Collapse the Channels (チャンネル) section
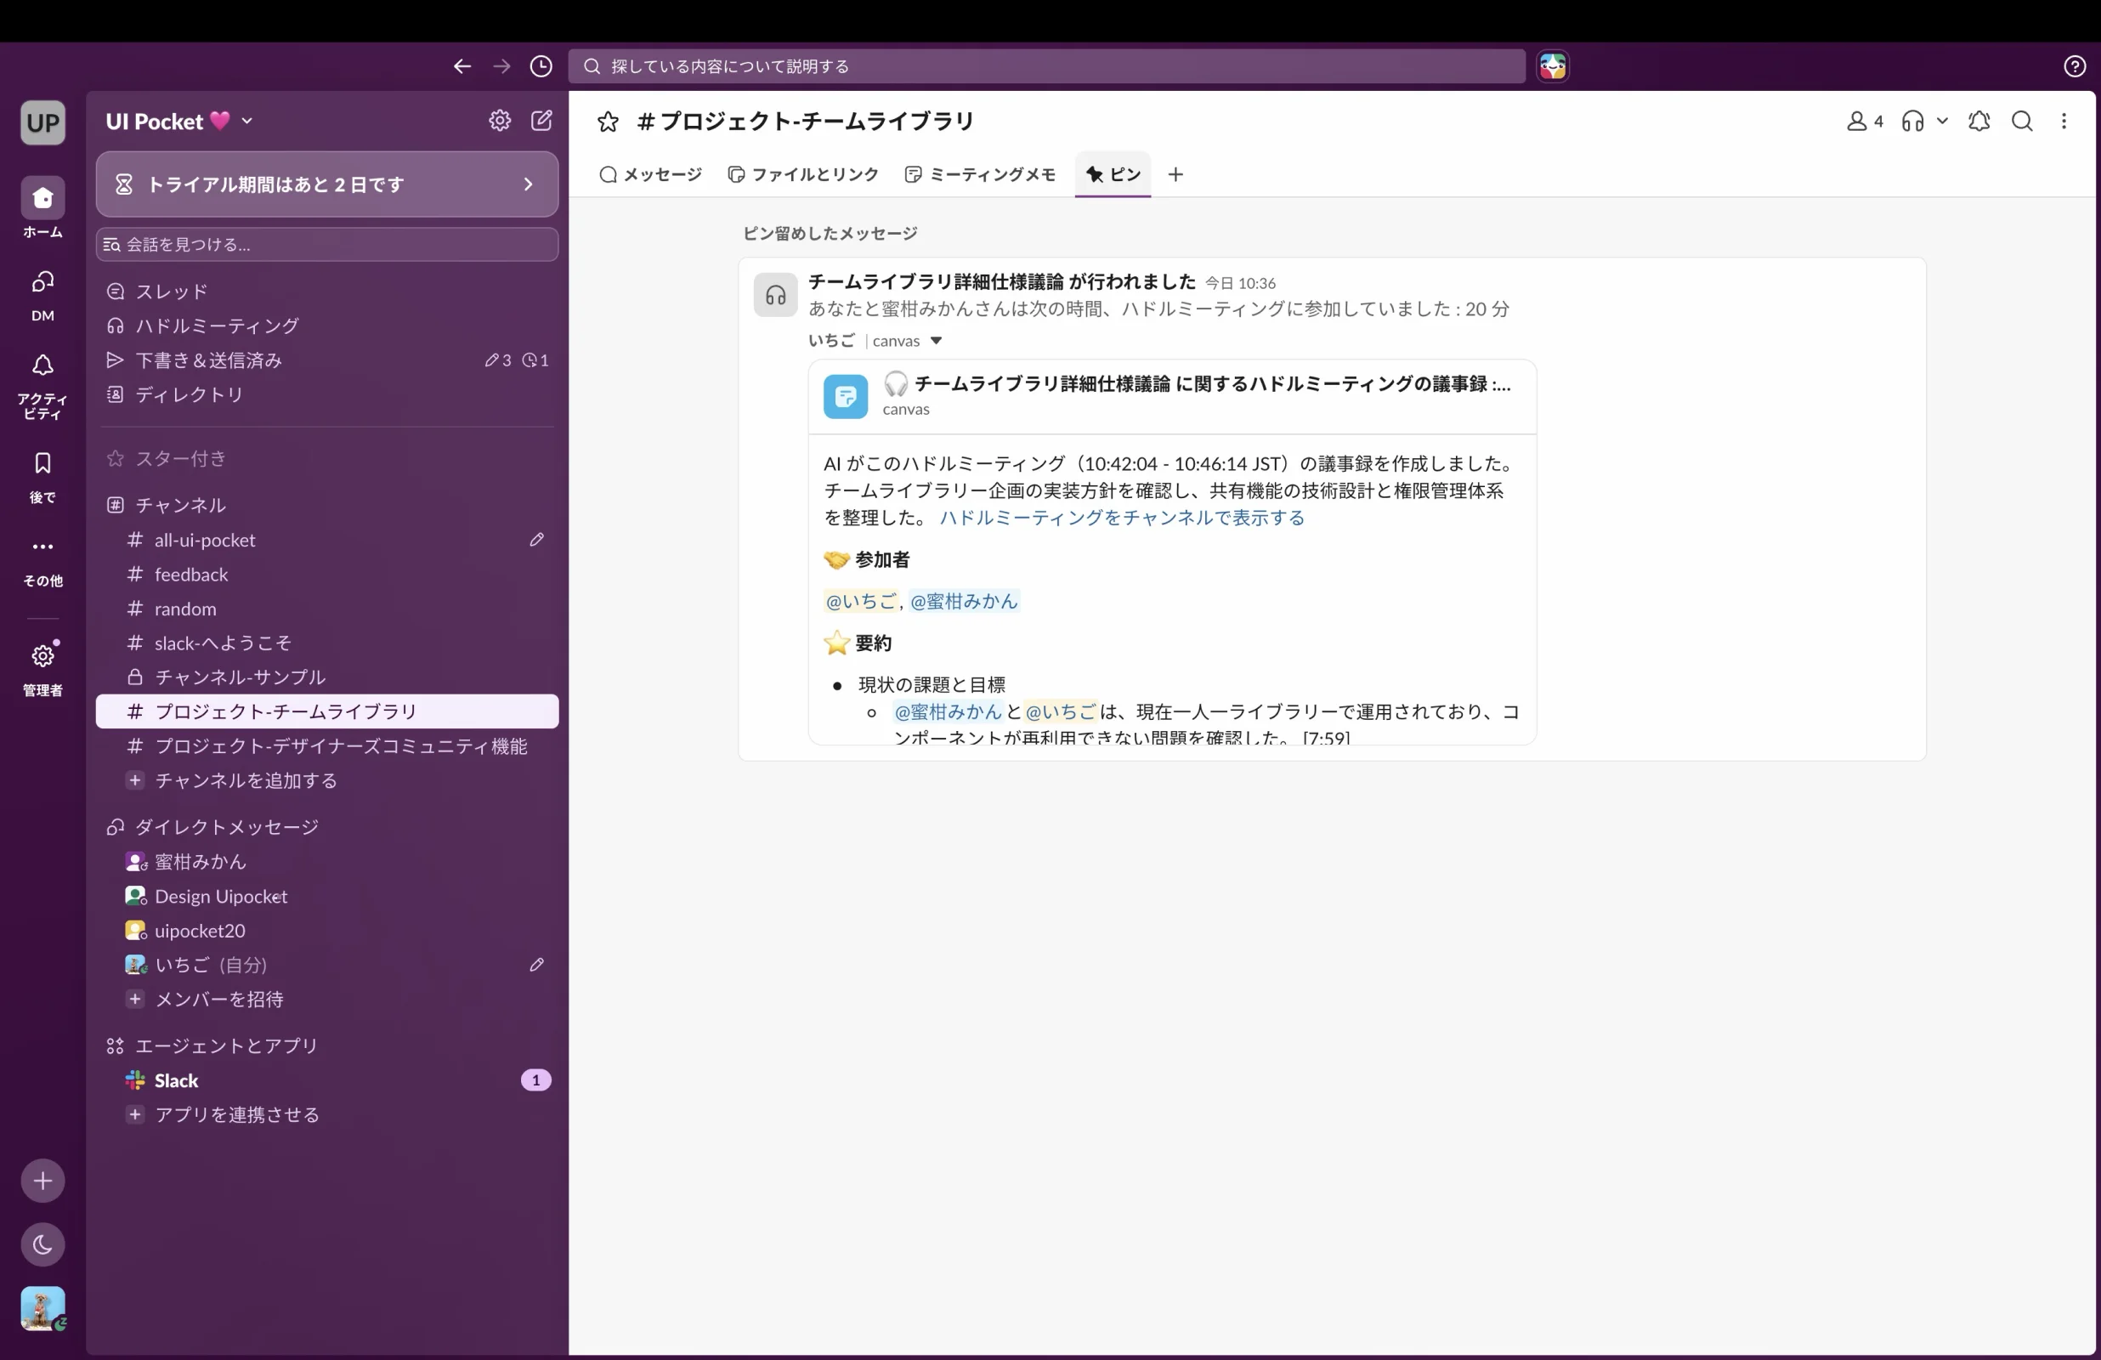The width and height of the screenshot is (2101, 1360). [x=180, y=505]
